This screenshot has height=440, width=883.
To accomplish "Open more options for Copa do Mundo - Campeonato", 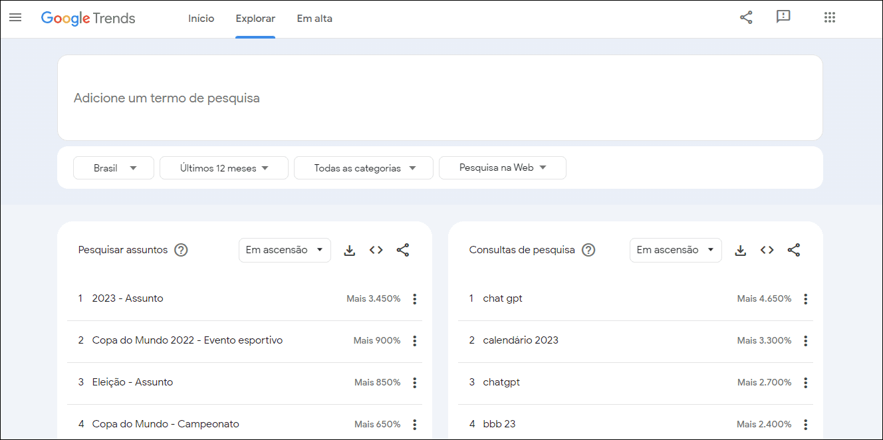I will point(415,425).
